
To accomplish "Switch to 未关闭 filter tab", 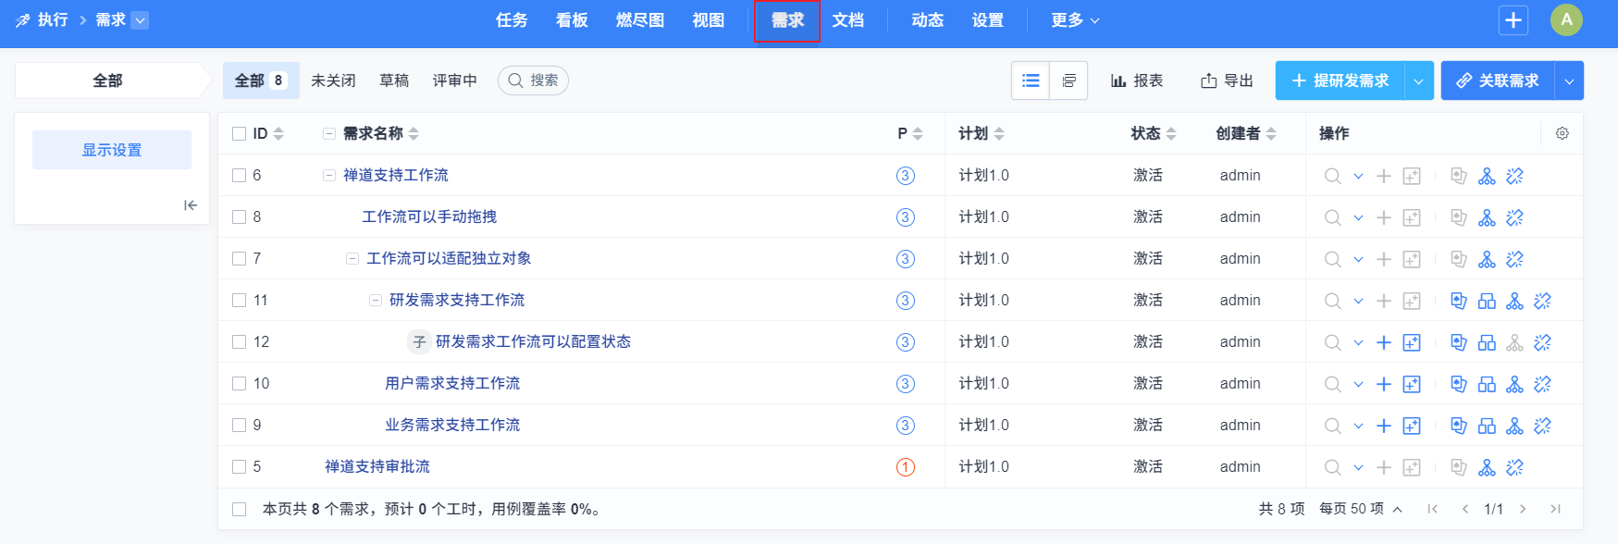I will coord(333,80).
